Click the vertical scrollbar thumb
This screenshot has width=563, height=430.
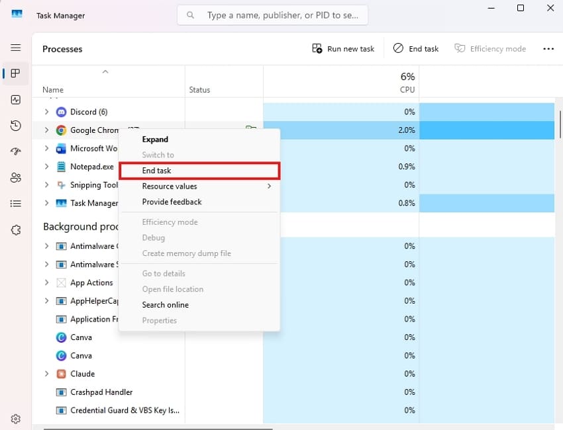[560, 124]
